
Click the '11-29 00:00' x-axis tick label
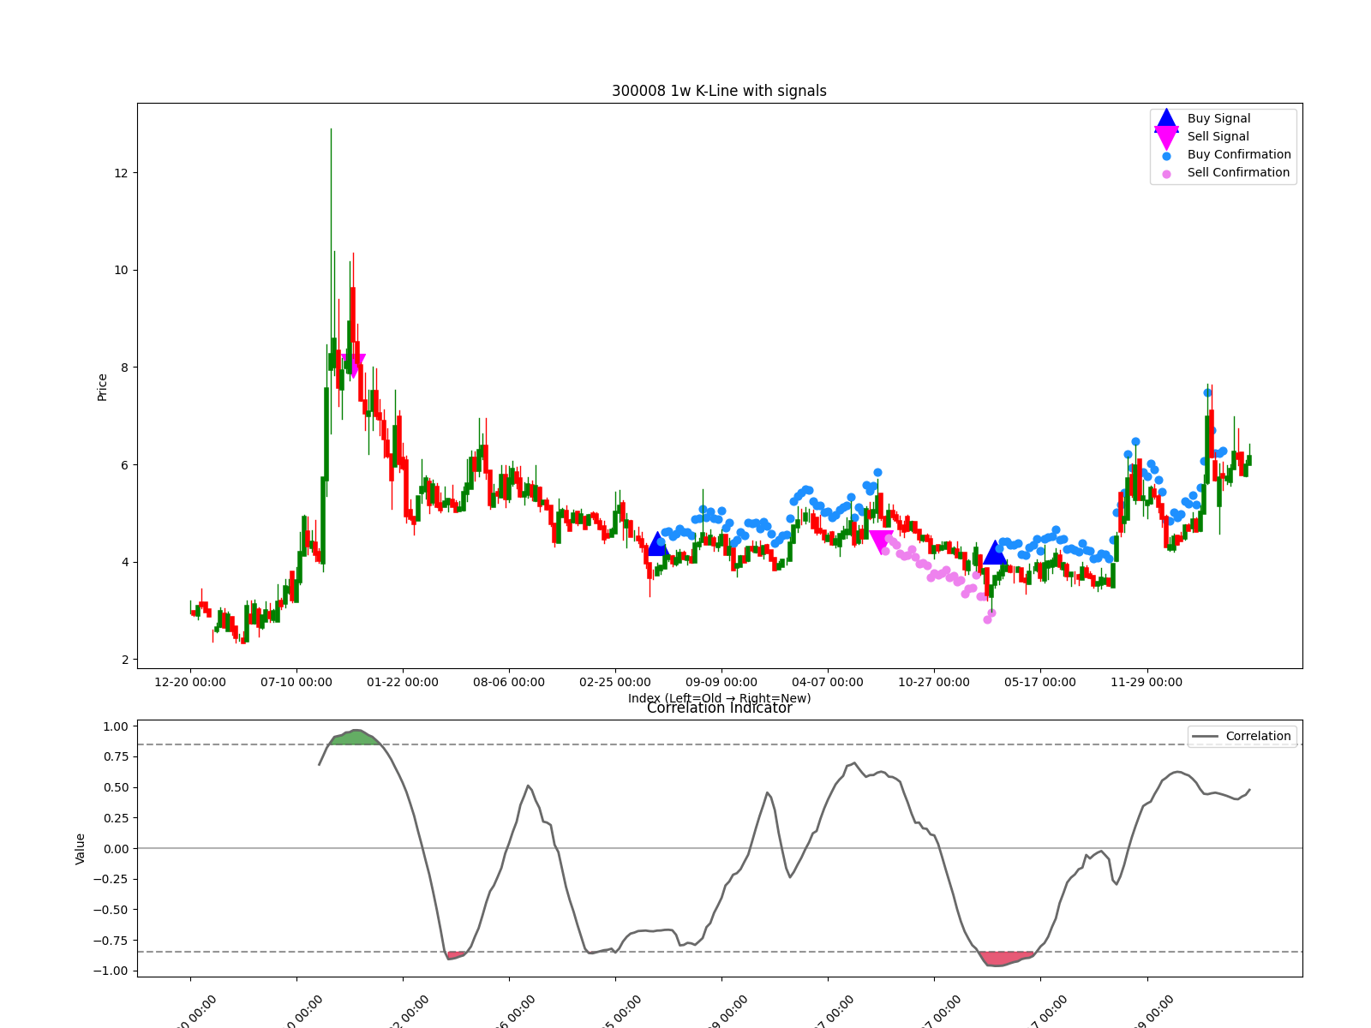(x=1146, y=683)
